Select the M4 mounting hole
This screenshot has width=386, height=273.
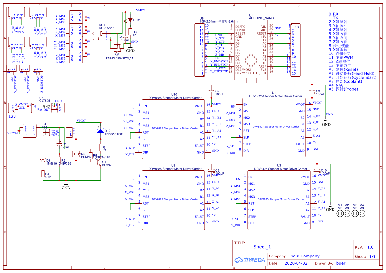[361, 213]
